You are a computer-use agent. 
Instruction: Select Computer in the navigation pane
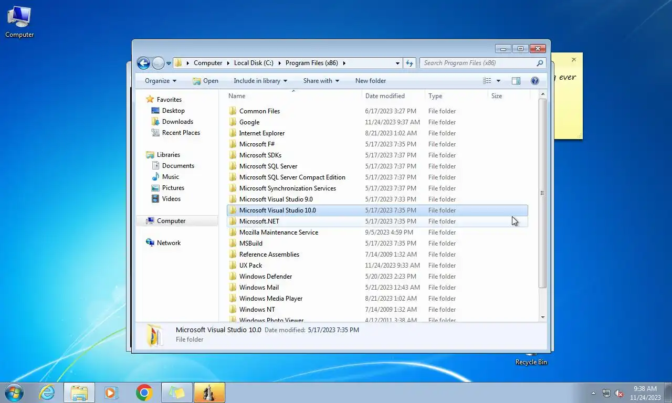[171, 221]
